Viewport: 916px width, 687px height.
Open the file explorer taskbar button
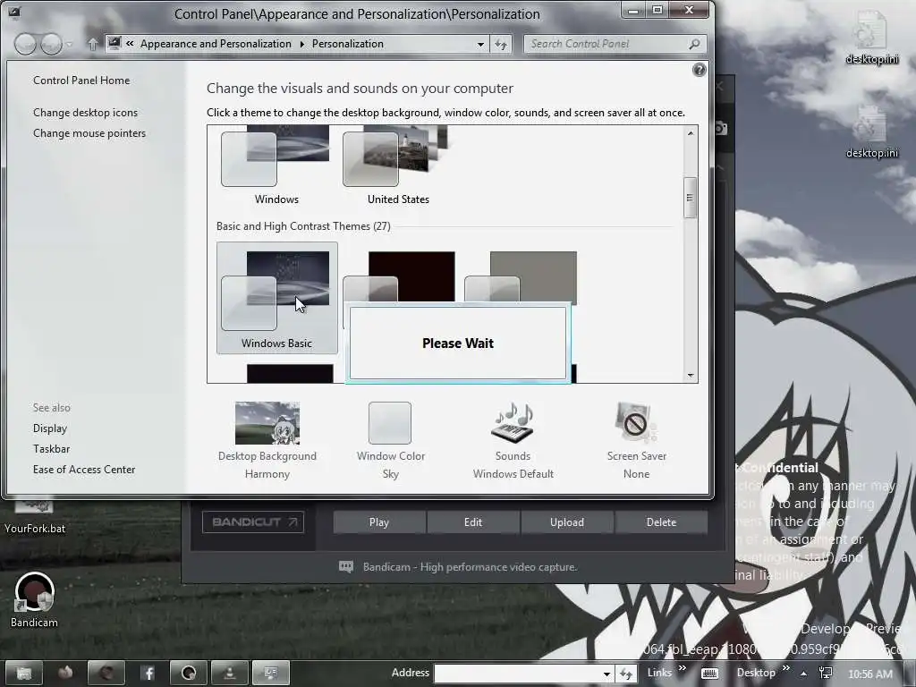click(24, 673)
